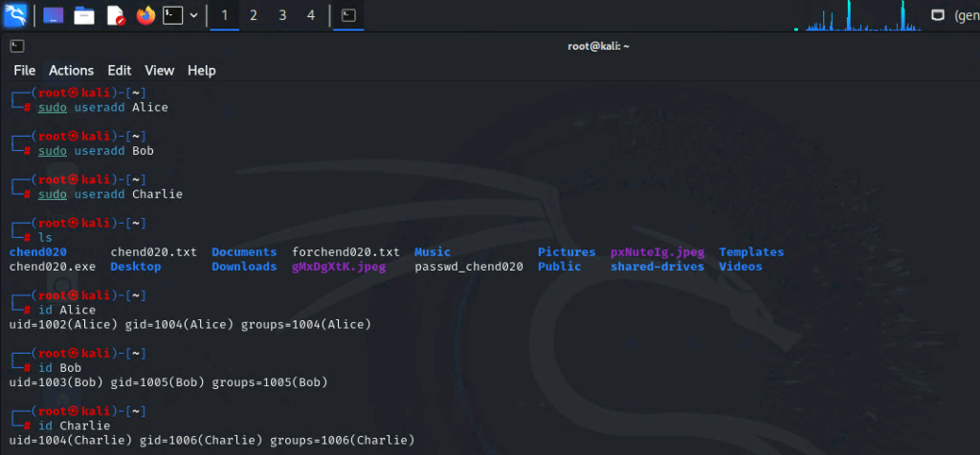Open the View menu

click(159, 71)
